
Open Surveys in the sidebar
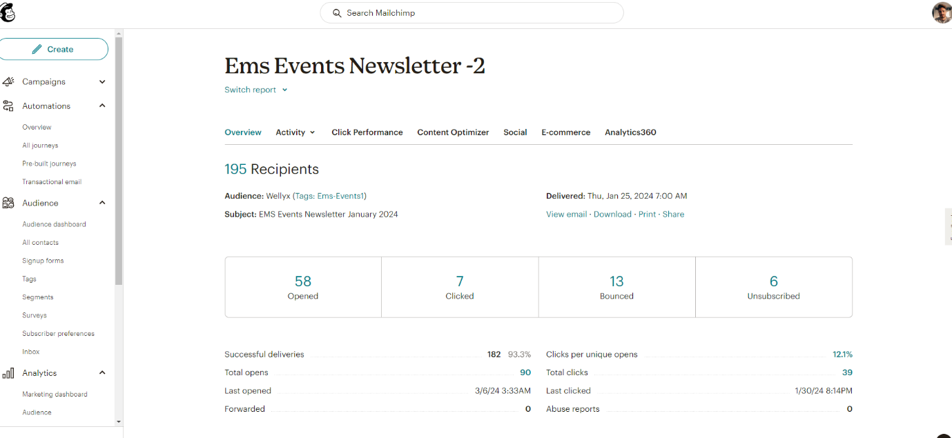point(35,315)
